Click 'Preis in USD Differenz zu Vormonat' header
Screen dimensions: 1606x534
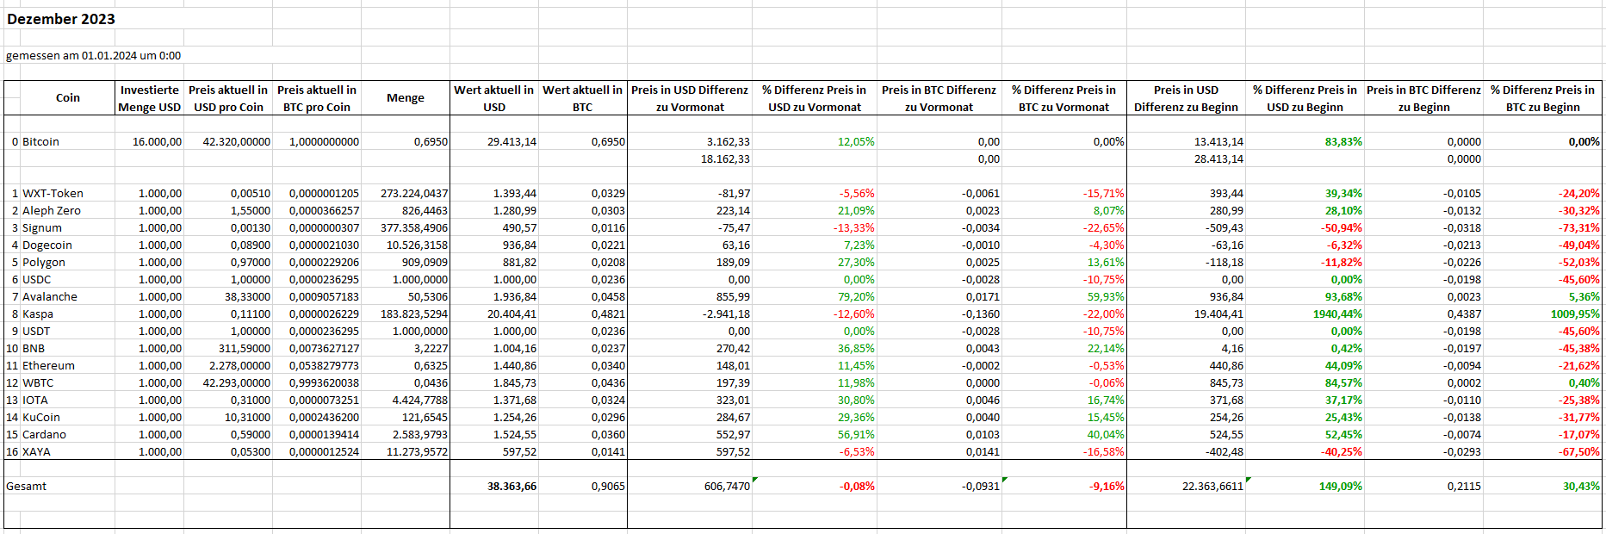click(690, 98)
